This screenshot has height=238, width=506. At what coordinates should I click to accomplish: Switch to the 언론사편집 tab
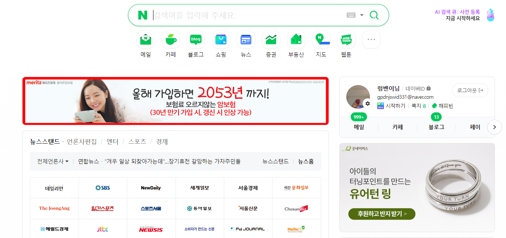point(82,142)
